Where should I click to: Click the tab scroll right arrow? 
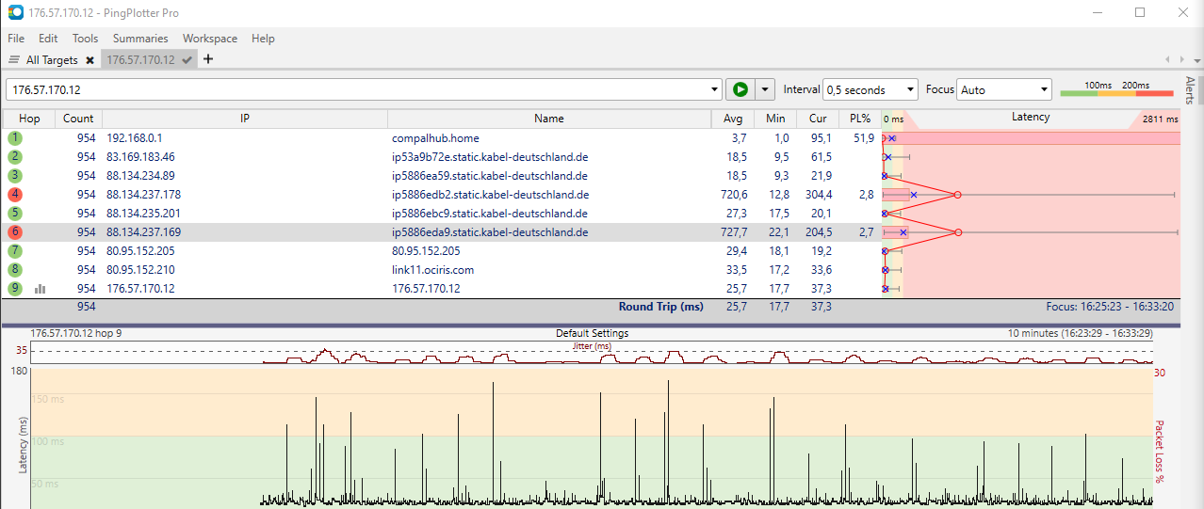click(1180, 60)
